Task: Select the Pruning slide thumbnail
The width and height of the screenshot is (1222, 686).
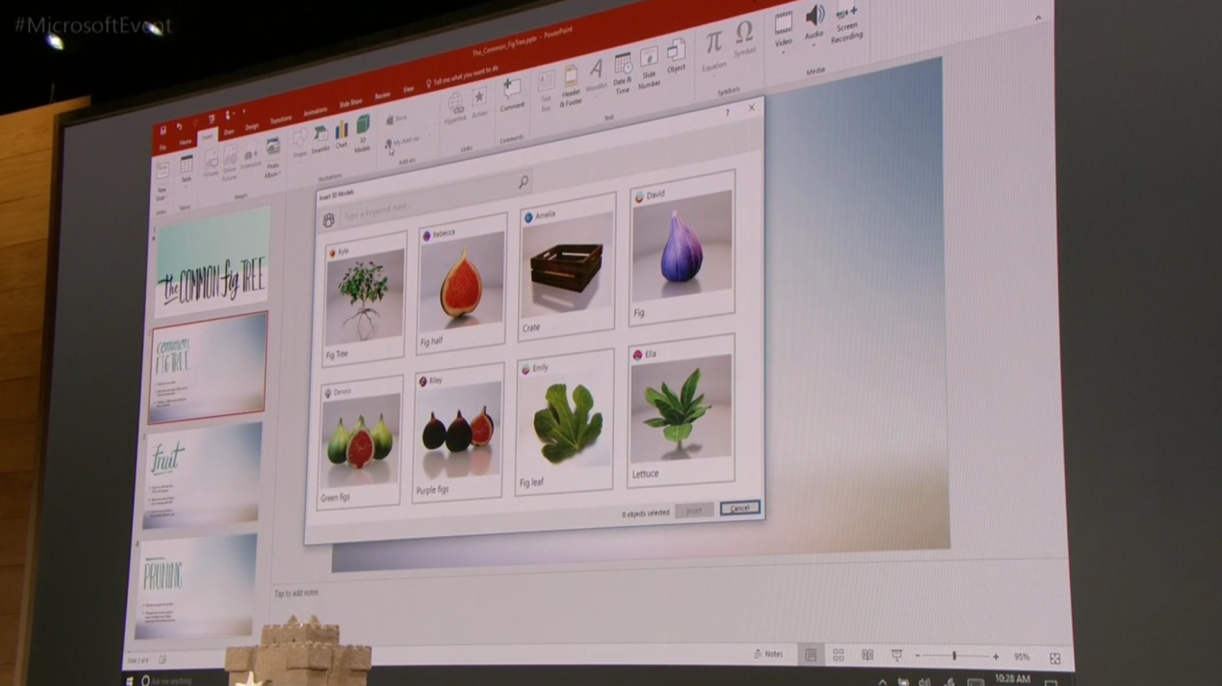Action: [196, 585]
